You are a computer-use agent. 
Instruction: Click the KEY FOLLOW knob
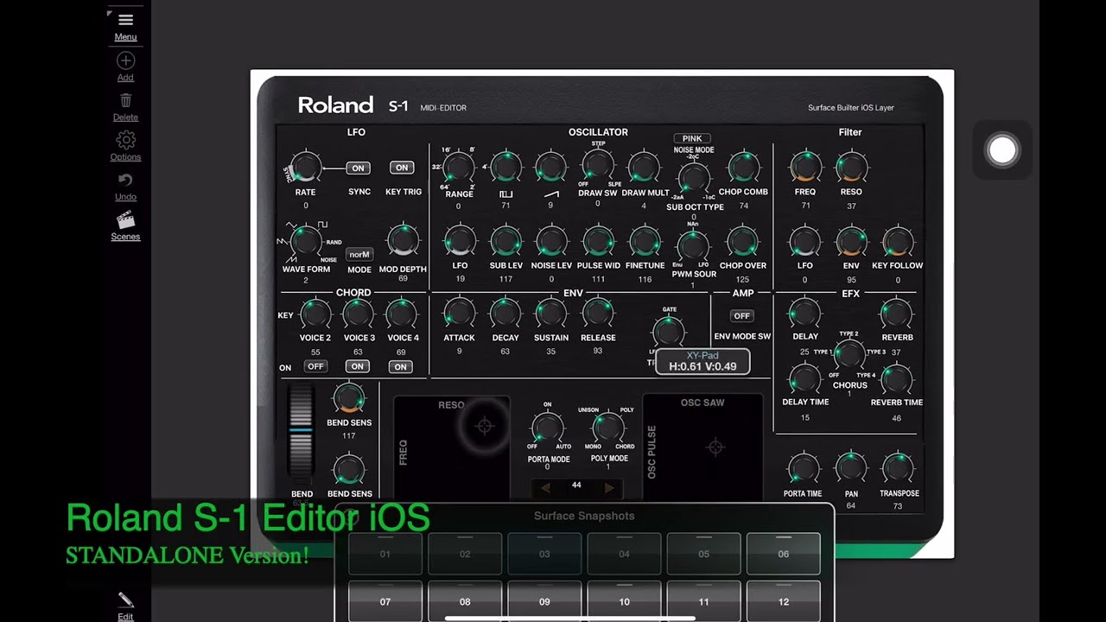(897, 241)
